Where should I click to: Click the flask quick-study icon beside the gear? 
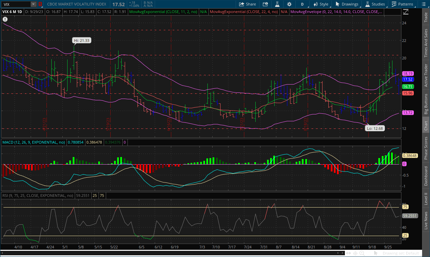tap(277, 4)
